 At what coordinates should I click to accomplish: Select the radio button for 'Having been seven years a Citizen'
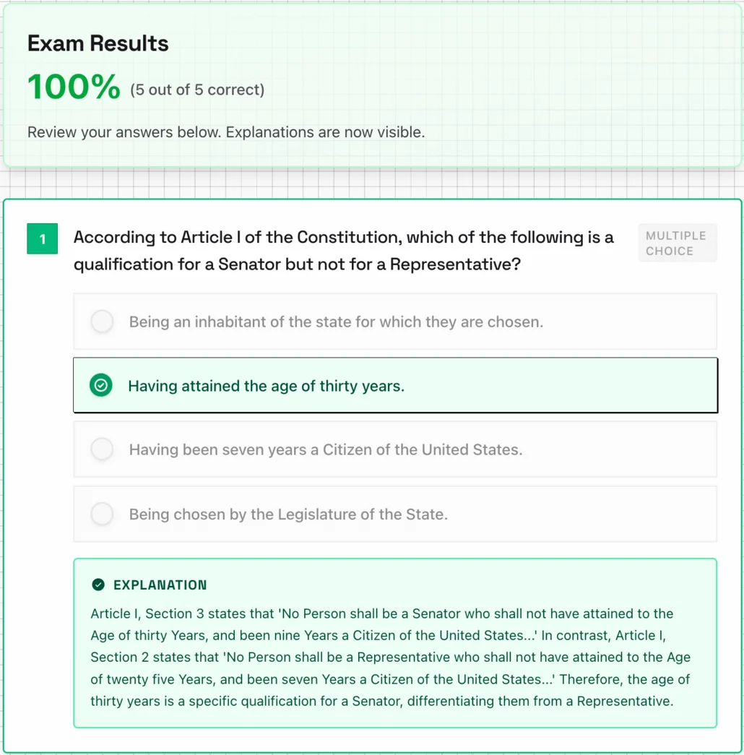click(x=102, y=449)
